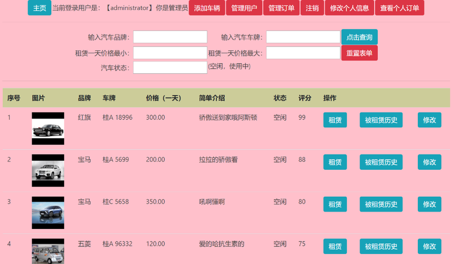Select rating value 80
Viewport: 451px width, 264px height.
[x=302, y=201]
